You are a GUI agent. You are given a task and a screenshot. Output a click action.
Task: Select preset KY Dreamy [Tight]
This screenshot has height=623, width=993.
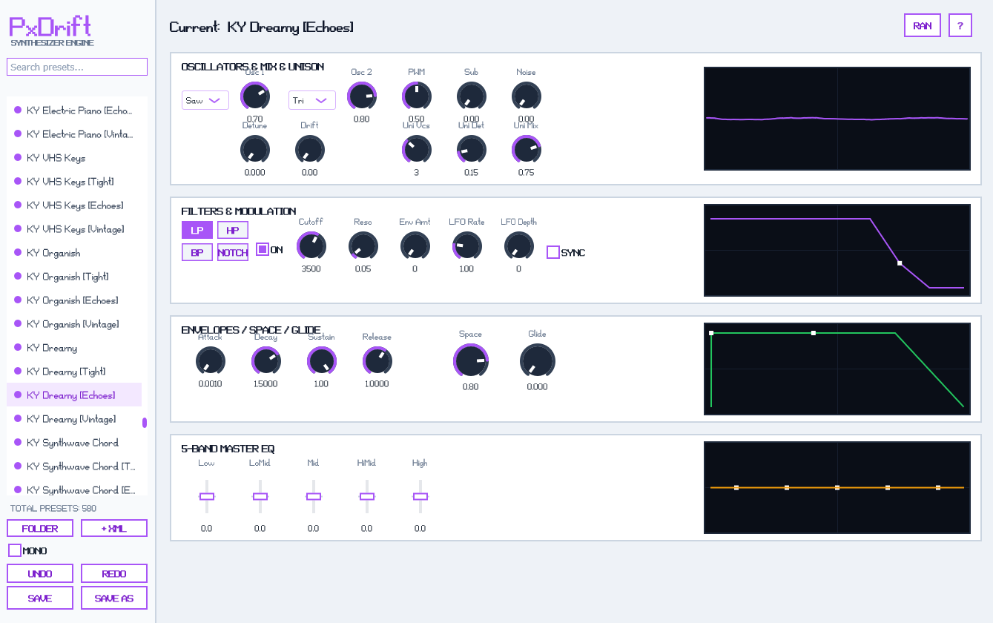[x=74, y=372]
